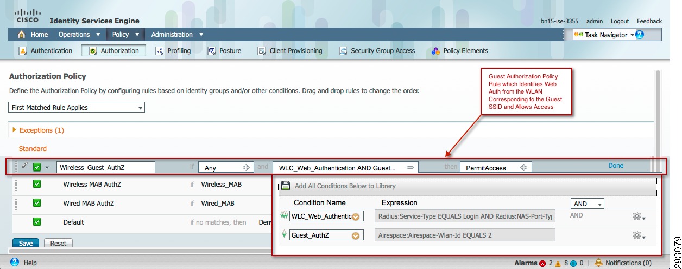The width and height of the screenshot is (682, 269).
Task: Click the condition icon left of WLC_Web_Authentication
Action: coord(284,215)
